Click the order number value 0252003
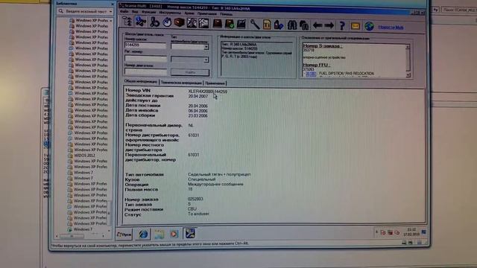The height and width of the screenshot is (268, 477). [195, 199]
